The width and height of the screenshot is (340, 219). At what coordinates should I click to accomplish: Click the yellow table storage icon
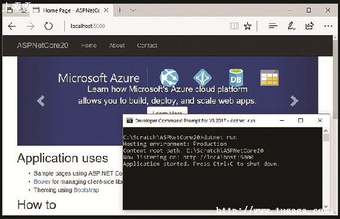click(269, 77)
